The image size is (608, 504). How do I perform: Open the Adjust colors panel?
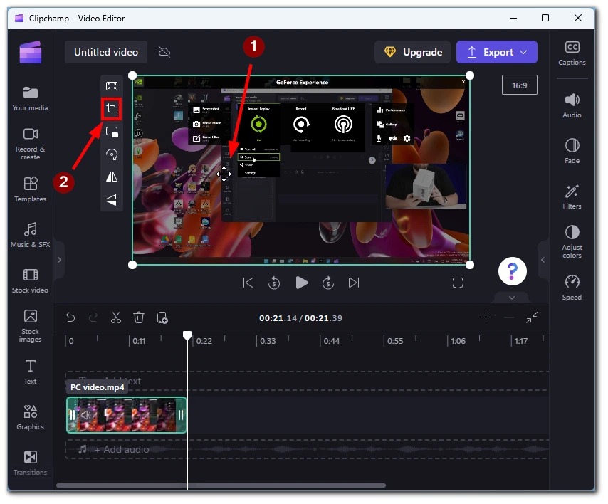572,241
